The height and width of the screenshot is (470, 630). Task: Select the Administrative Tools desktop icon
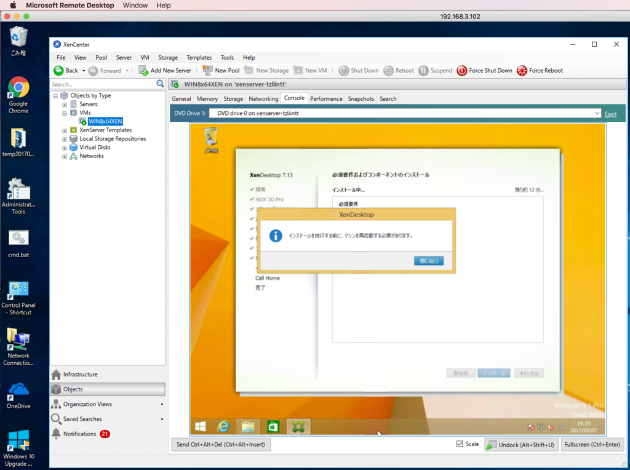coord(18,196)
